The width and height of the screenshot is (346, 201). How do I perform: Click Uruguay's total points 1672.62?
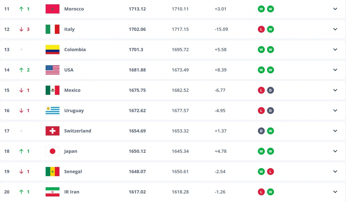tap(137, 110)
